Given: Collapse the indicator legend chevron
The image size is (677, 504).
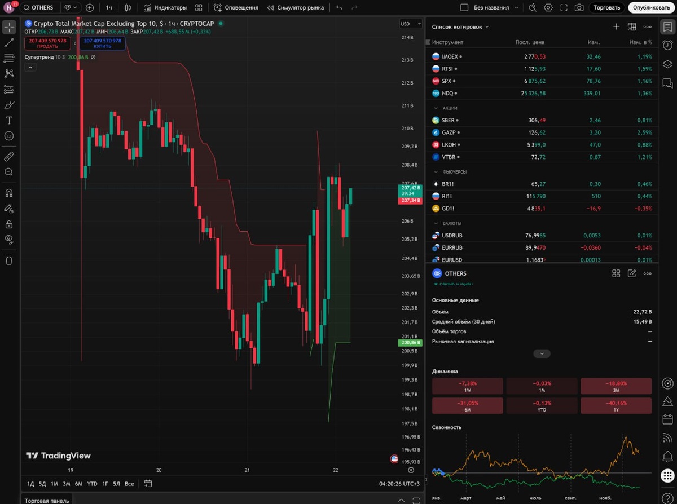Looking at the screenshot, I should [30, 67].
